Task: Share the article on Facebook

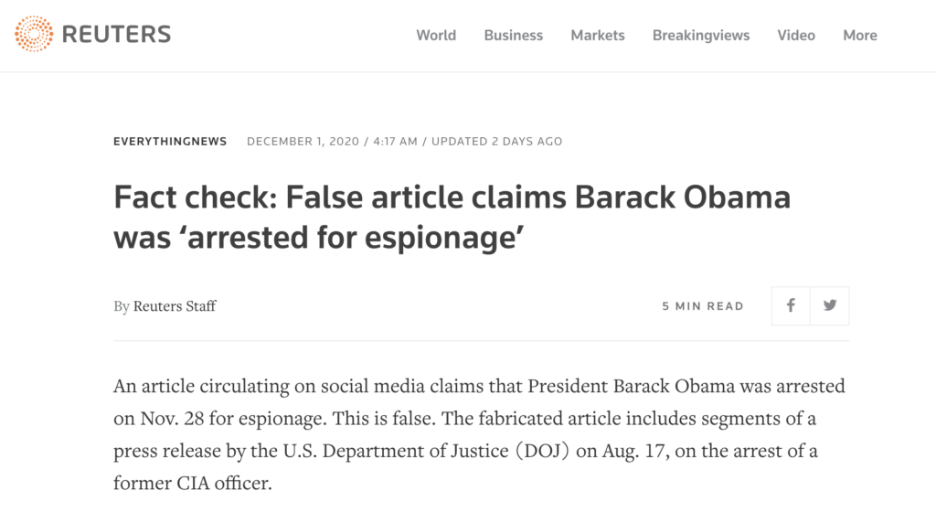Action: click(x=791, y=306)
